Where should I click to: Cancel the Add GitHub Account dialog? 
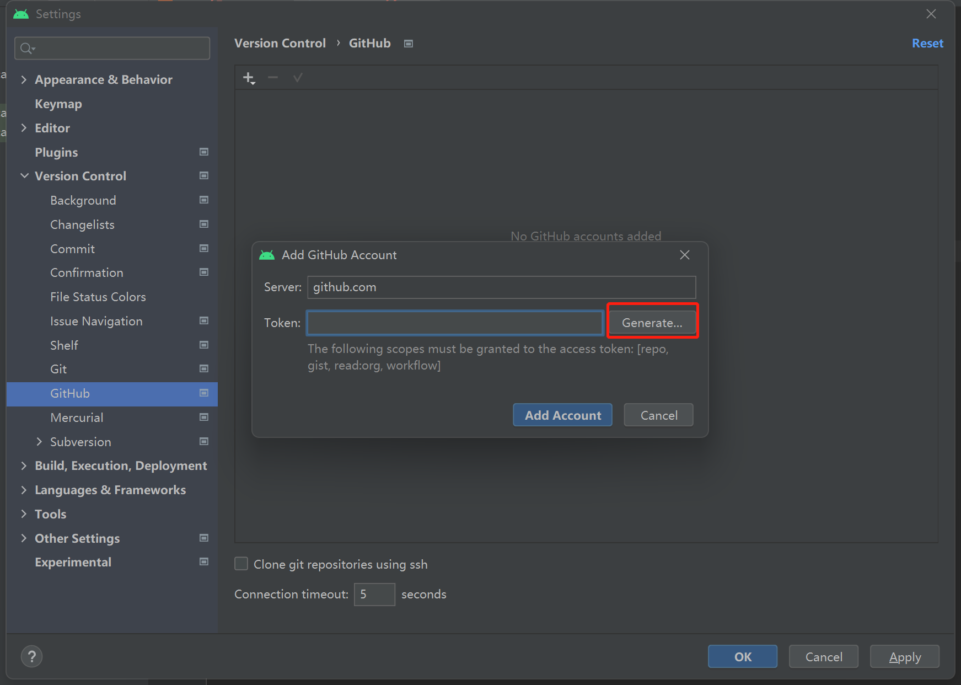658,415
